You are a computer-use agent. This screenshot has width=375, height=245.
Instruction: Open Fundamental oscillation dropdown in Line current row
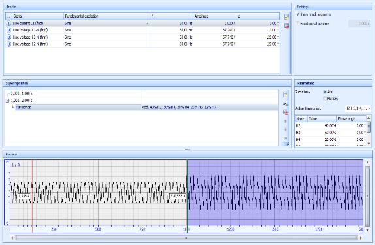tap(148, 24)
